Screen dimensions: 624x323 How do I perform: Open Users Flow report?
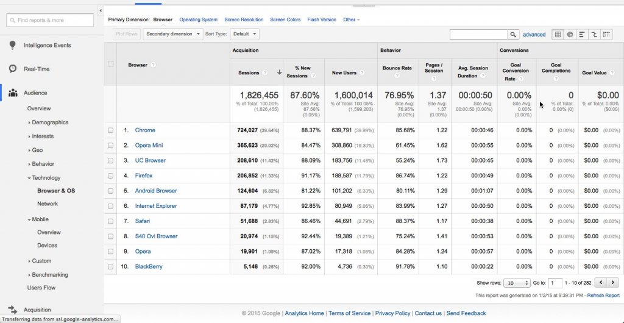tap(41, 288)
